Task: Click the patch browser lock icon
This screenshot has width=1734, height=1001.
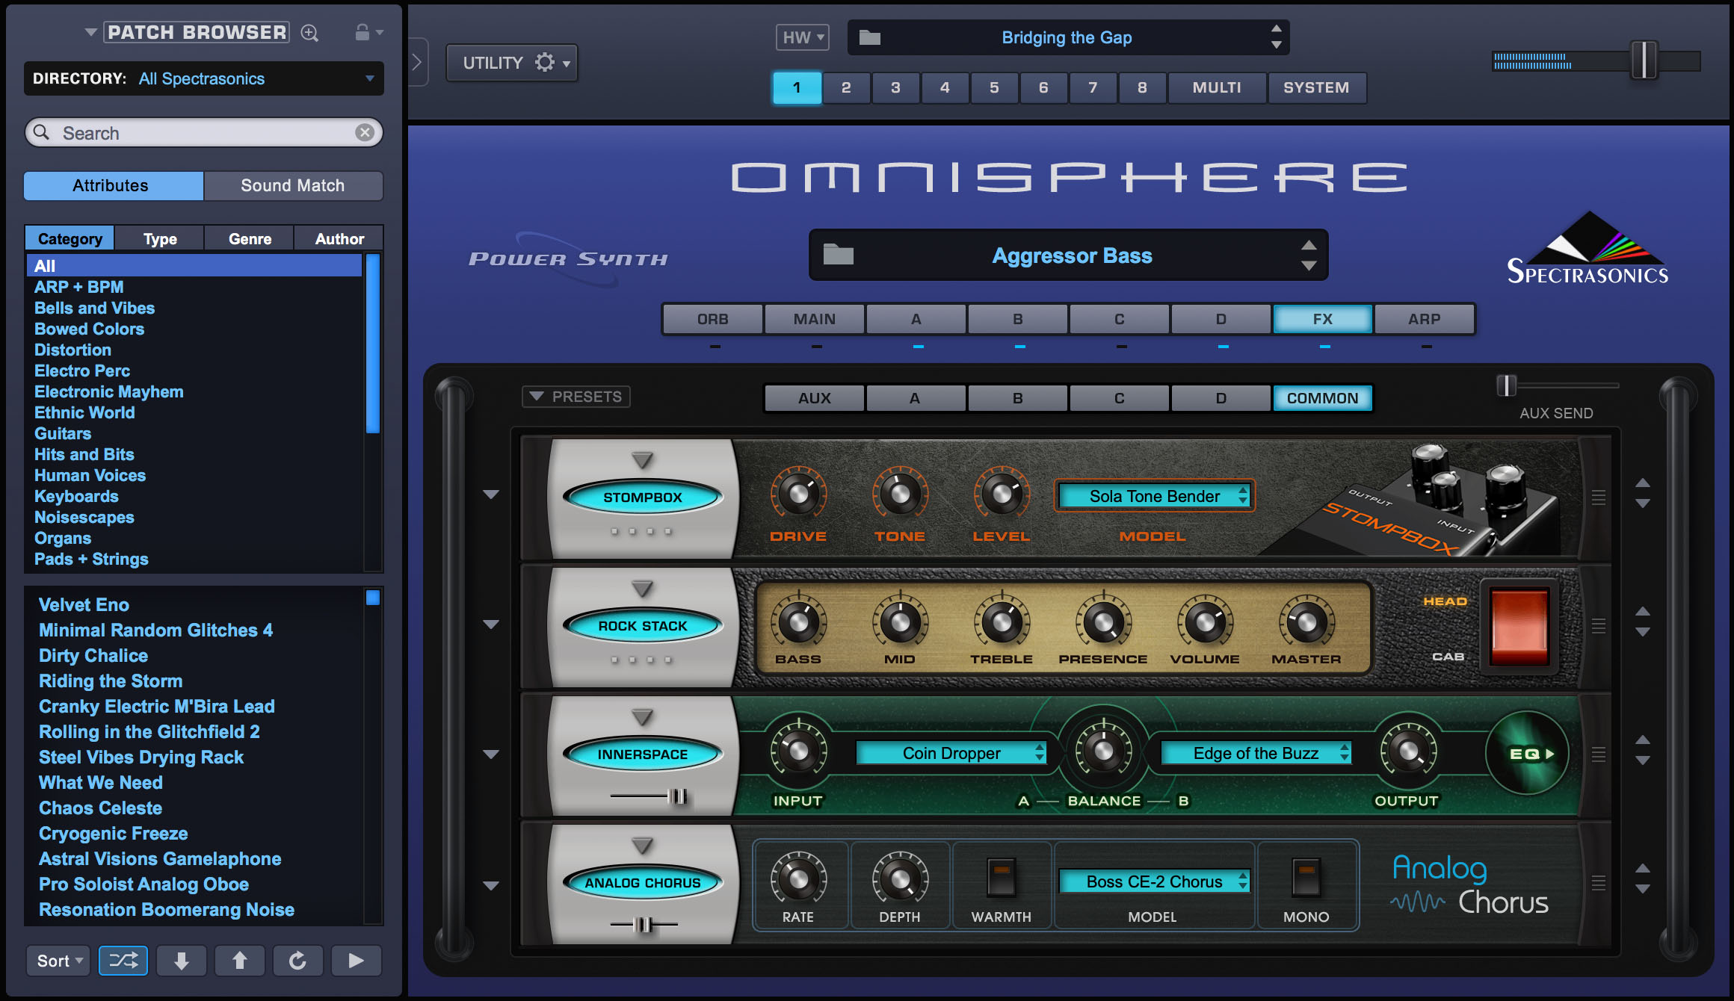Action: coord(362,32)
